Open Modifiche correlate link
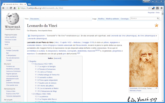This screenshot has height=103, width=165. point(13,69)
